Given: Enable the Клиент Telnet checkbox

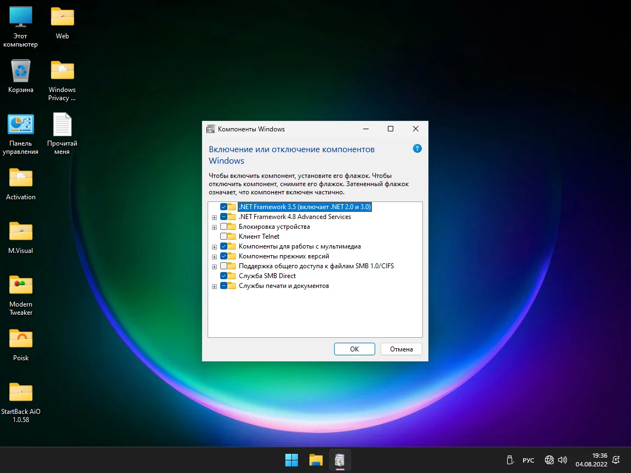Looking at the screenshot, I should point(224,236).
